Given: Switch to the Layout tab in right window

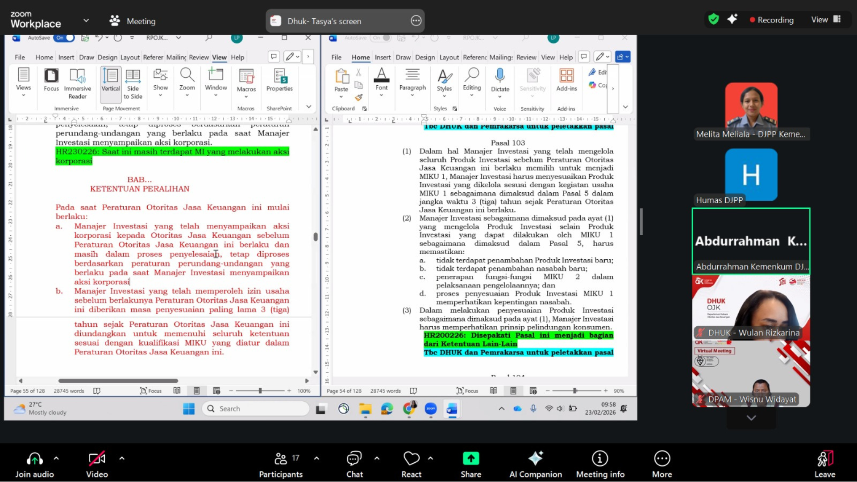Looking at the screenshot, I should (x=449, y=58).
